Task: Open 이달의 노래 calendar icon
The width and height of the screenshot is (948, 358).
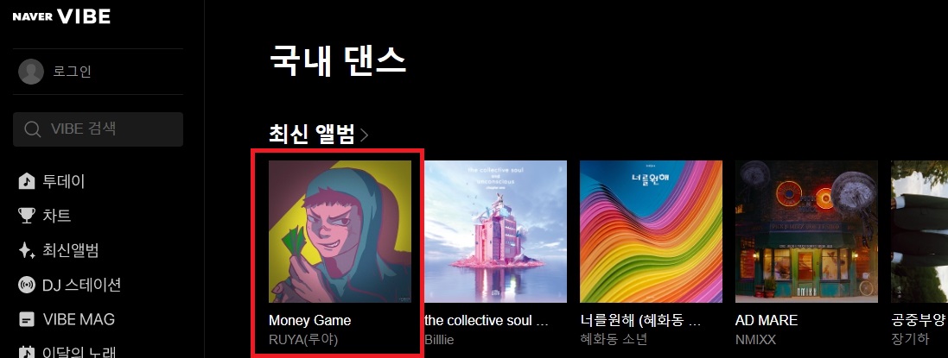Action: coord(27,352)
